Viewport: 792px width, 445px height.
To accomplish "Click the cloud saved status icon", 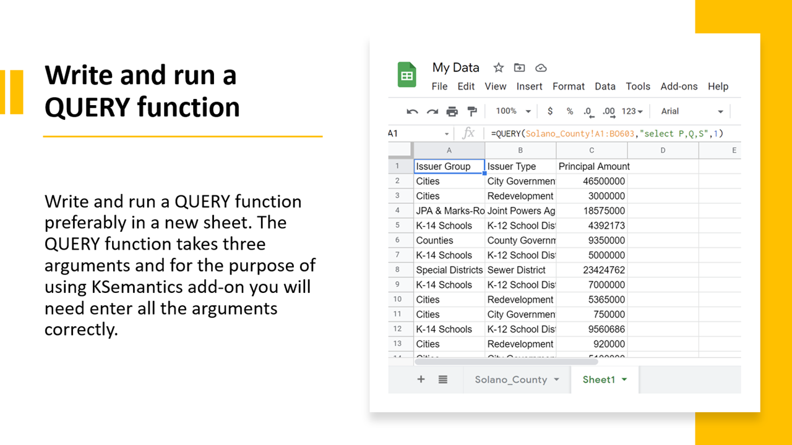I will (541, 68).
